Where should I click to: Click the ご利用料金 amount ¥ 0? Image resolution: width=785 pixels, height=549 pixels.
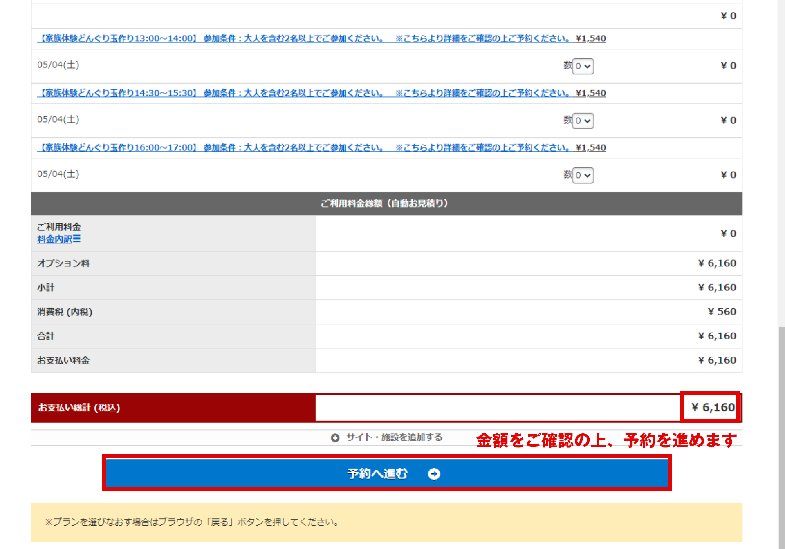(x=728, y=234)
